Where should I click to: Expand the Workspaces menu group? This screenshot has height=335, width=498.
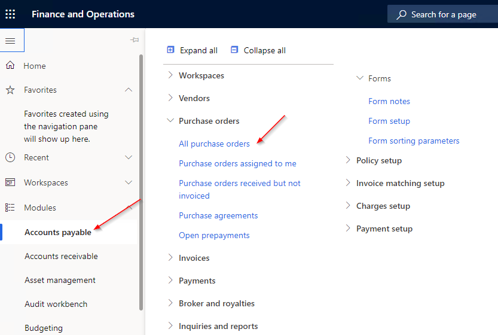point(170,75)
